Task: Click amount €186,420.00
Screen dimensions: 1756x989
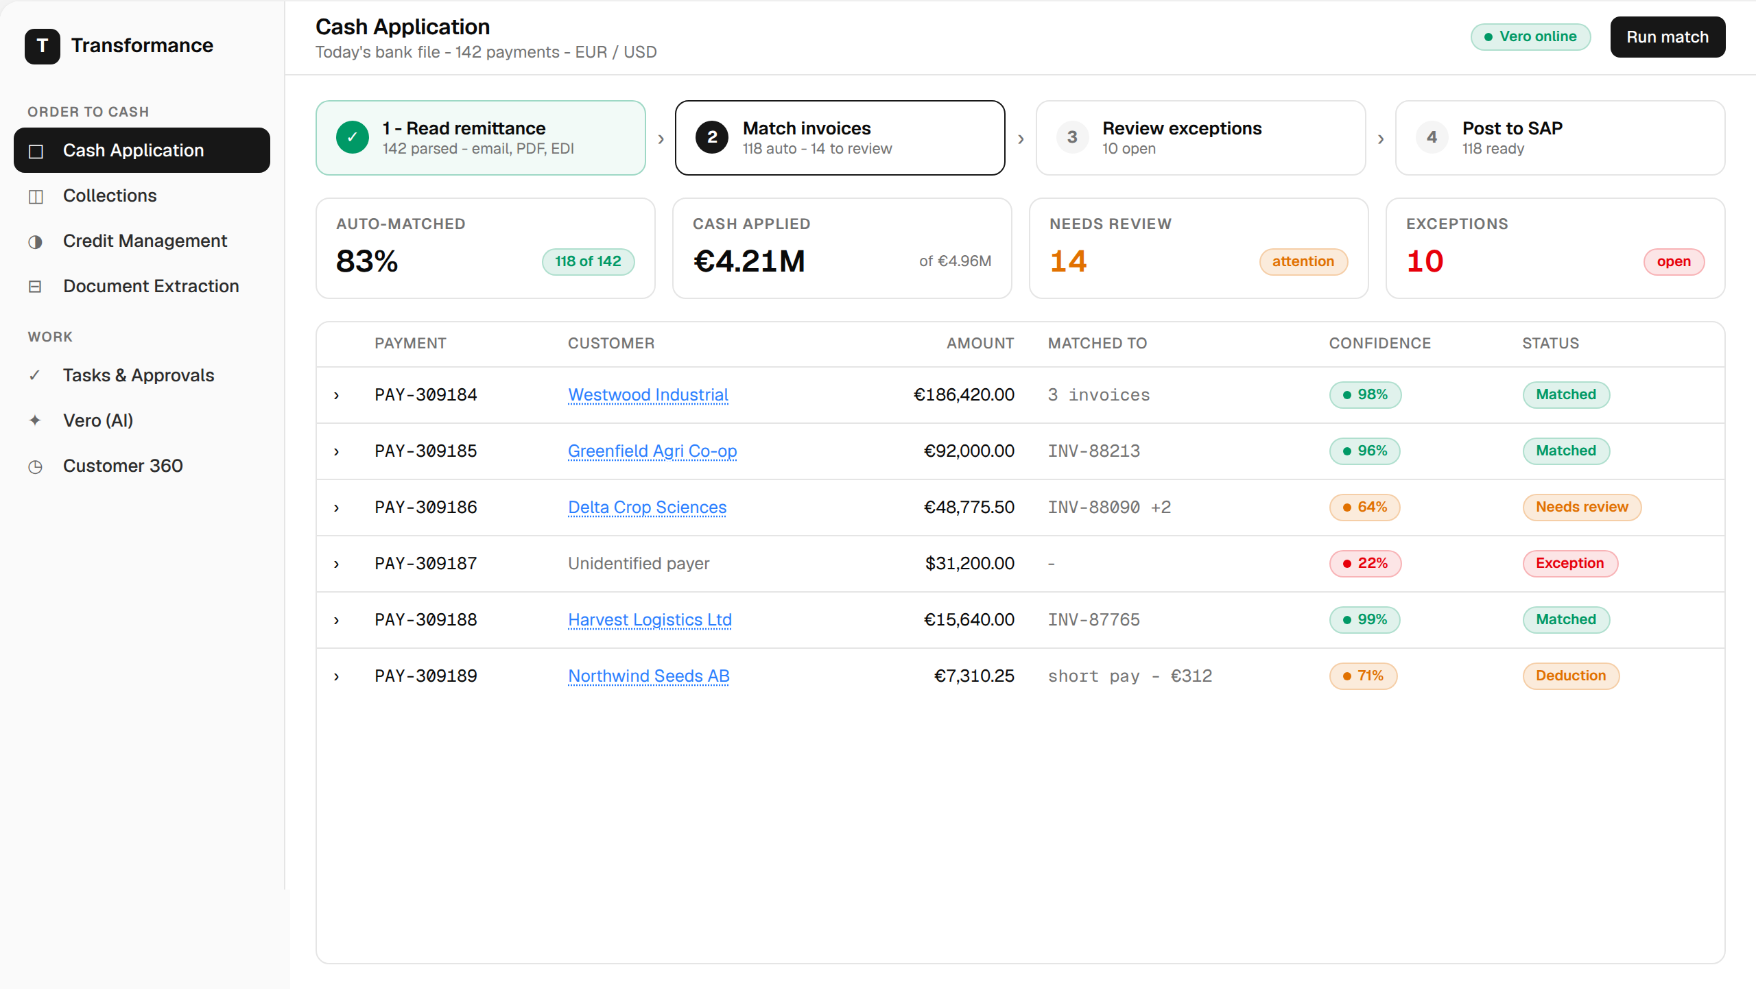Action: 964,395
